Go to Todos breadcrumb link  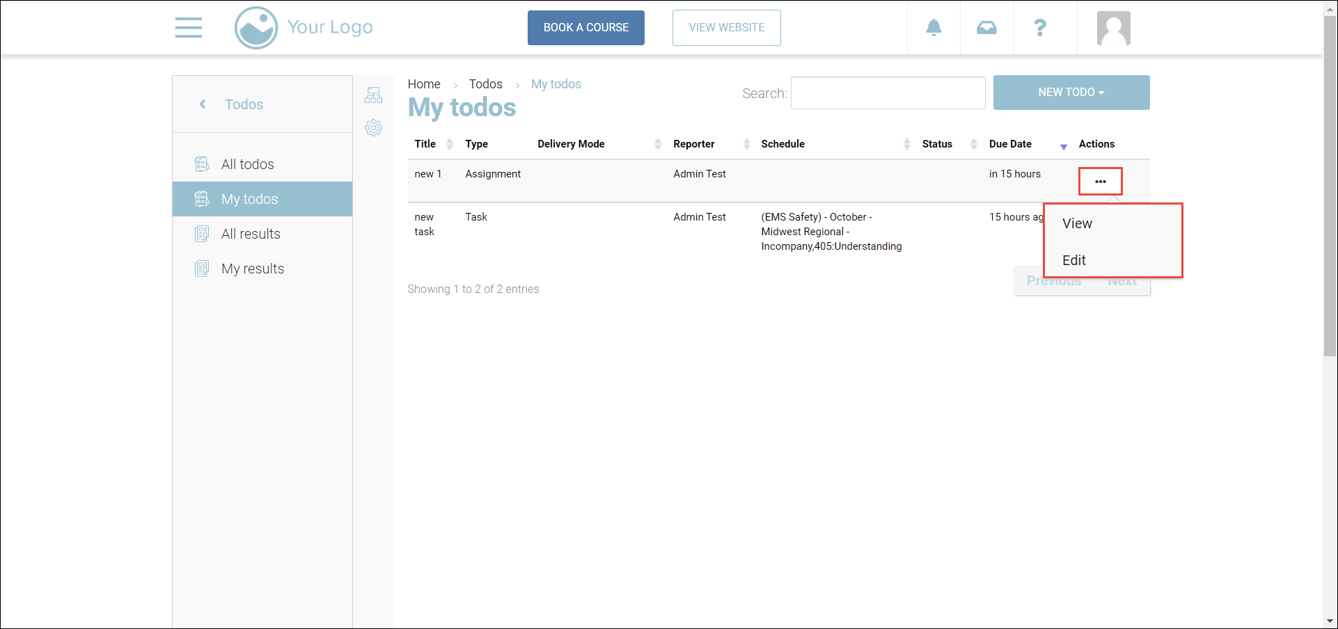[485, 84]
